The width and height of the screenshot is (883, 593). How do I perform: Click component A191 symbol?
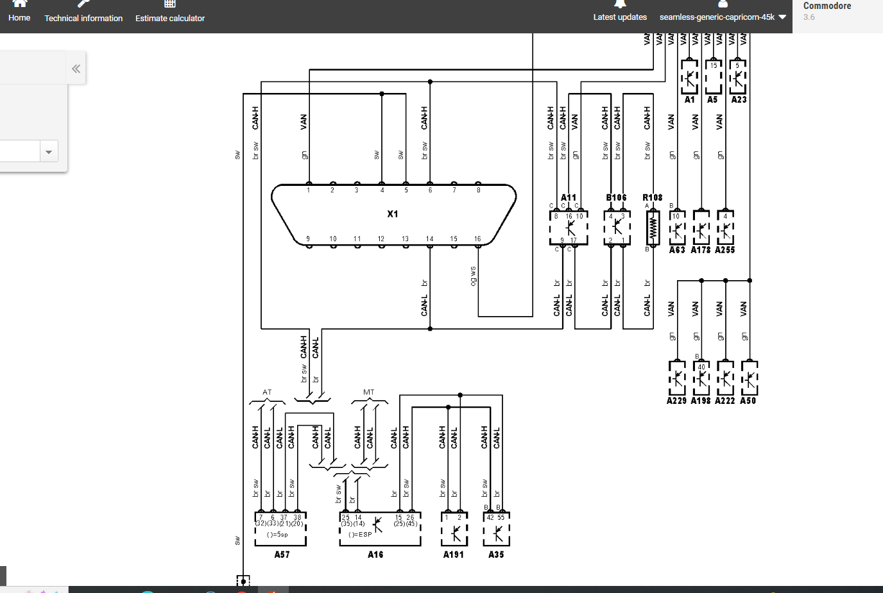(454, 528)
